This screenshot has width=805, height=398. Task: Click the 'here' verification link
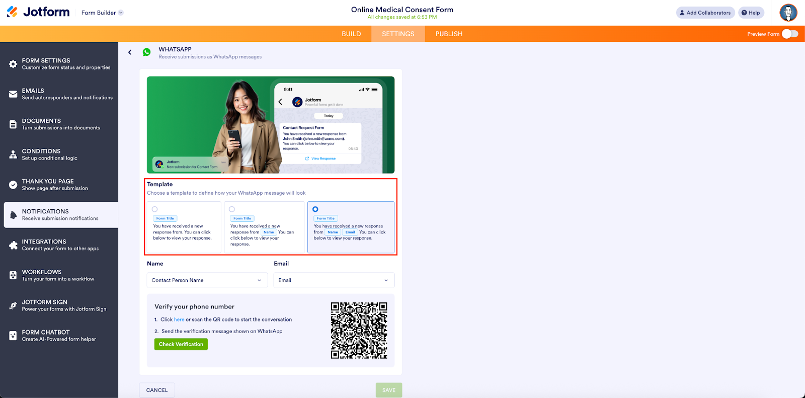179,320
